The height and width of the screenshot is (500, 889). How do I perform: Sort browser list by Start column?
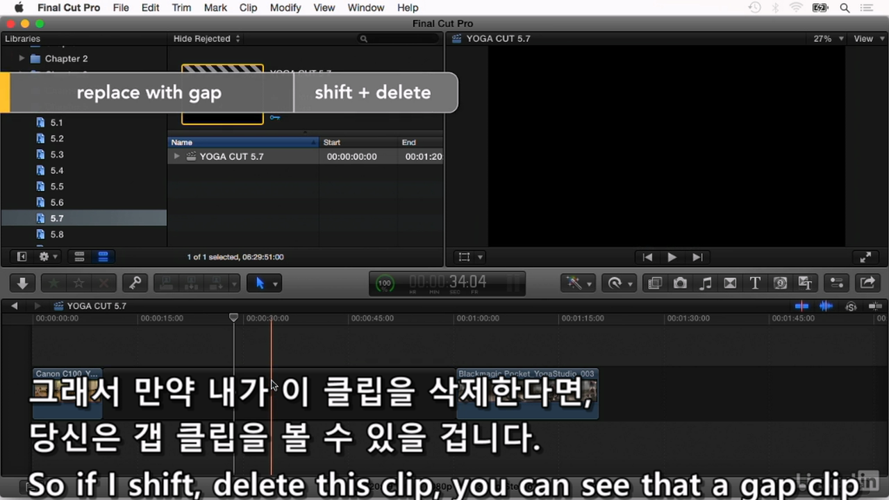click(358, 142)
